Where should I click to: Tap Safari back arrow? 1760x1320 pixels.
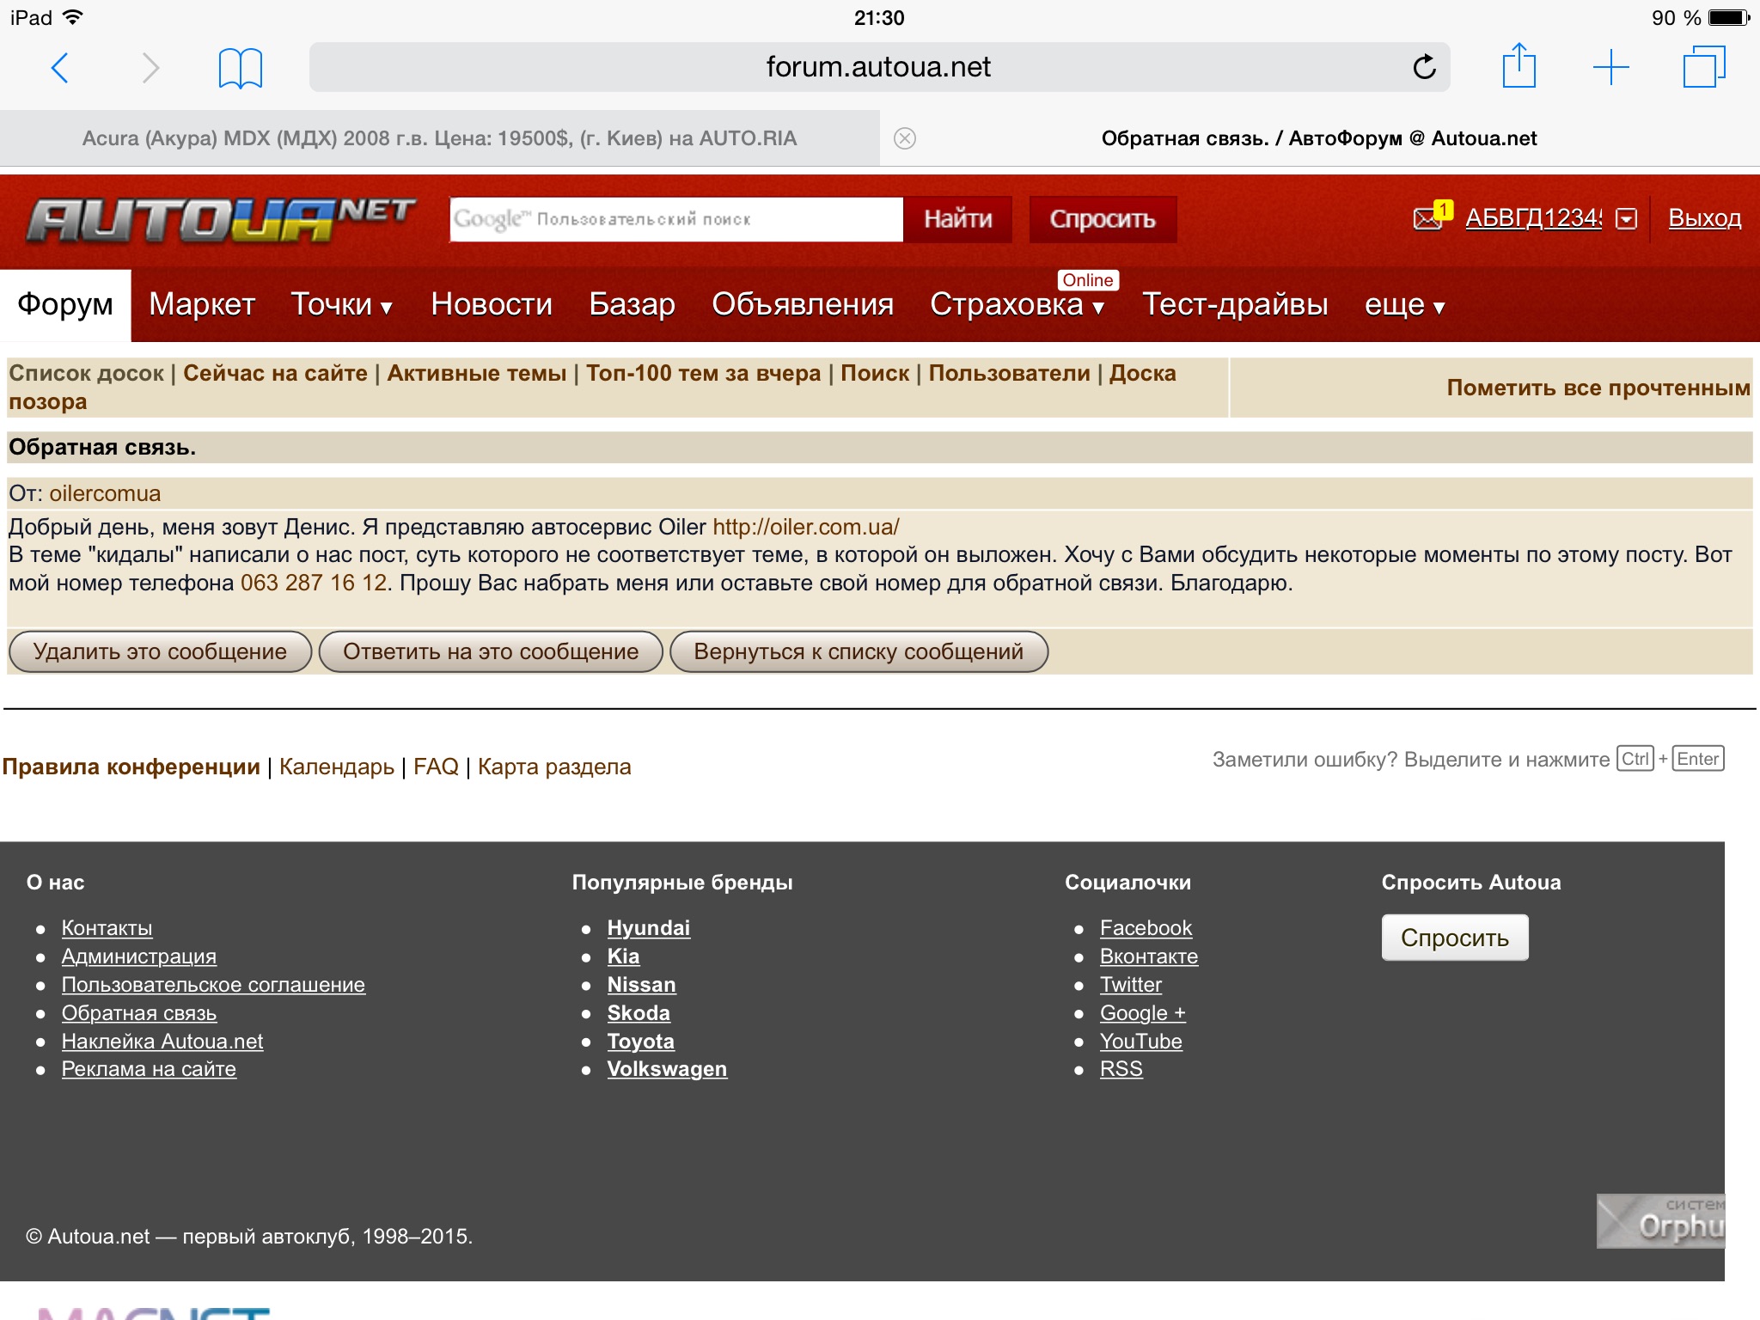click(x=59, y=67)
